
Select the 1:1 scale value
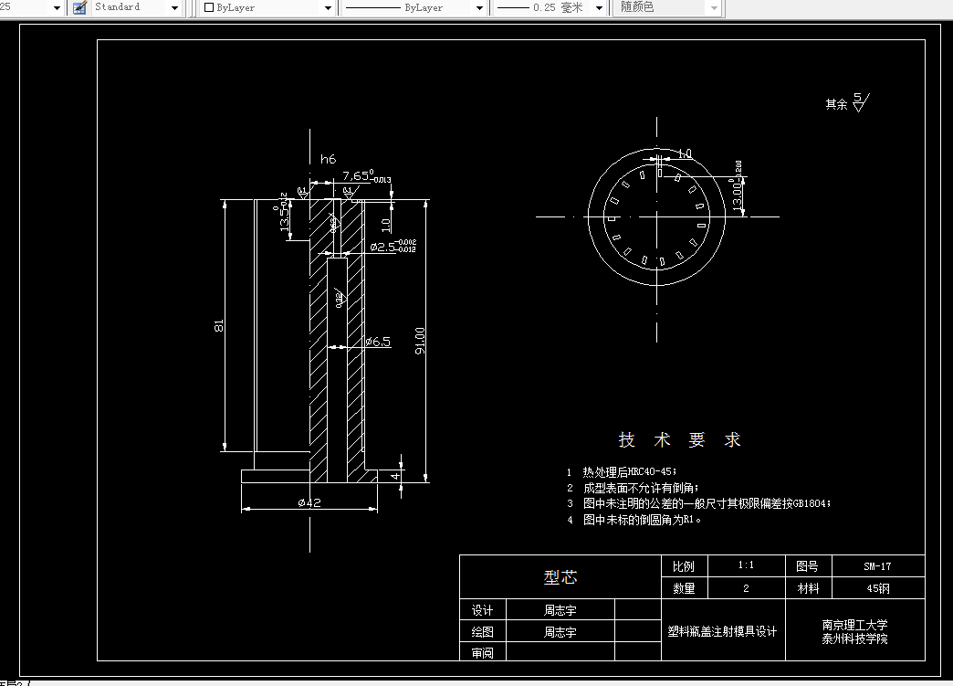pos(747,565)
